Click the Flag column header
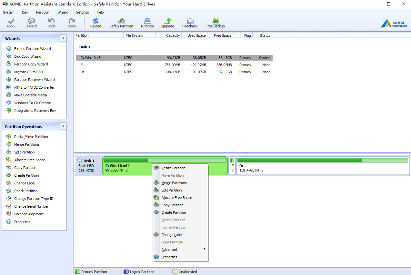The image size is (411, 275). [243, 35]
